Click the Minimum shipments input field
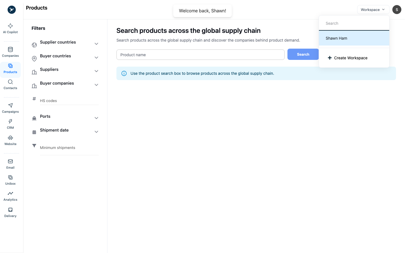 69,148
